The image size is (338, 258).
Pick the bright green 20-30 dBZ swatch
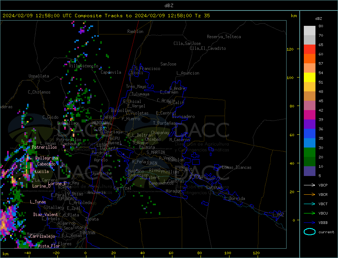point(309,152)
